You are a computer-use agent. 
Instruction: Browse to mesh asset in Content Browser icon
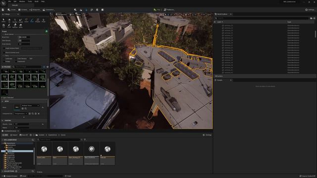(25, 109)
